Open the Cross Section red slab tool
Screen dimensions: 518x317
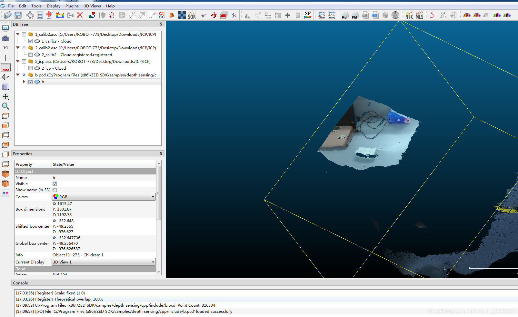click(224, 15)
